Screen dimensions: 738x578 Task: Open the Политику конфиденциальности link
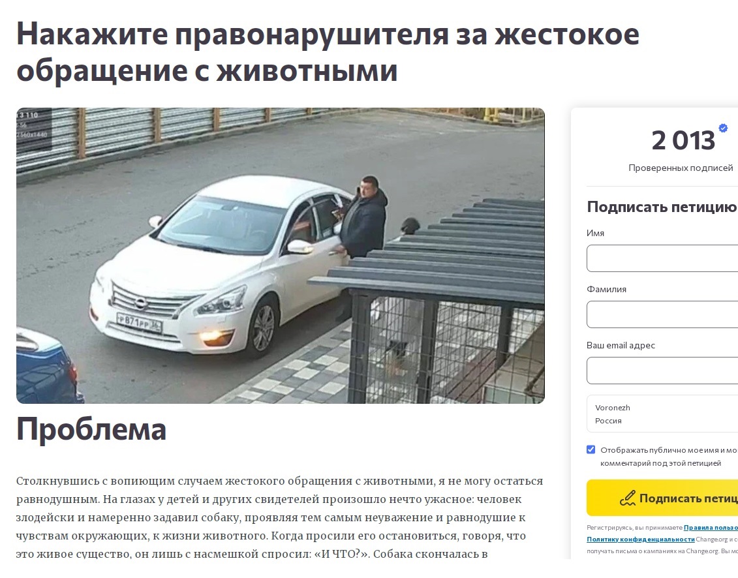(x=641, y=540)
